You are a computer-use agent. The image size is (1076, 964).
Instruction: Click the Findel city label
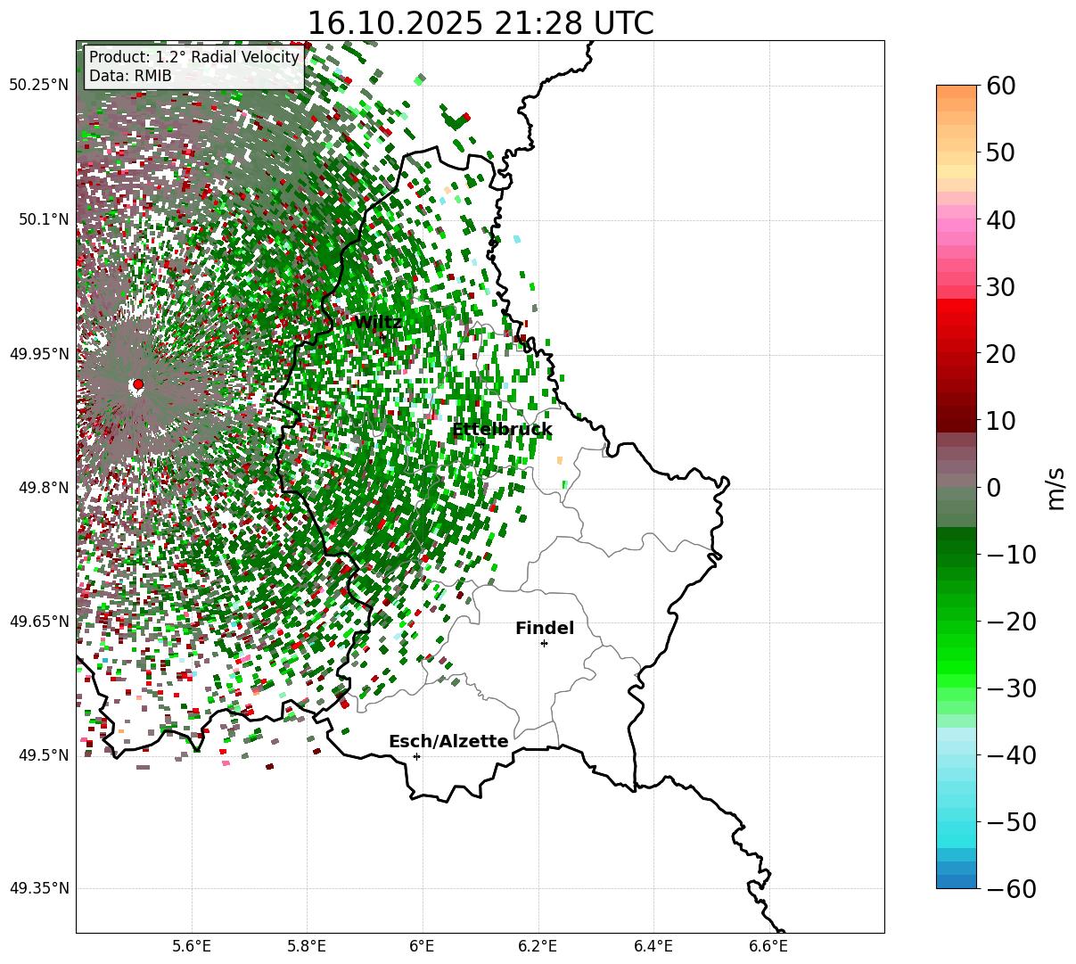(x=545, y=629)
